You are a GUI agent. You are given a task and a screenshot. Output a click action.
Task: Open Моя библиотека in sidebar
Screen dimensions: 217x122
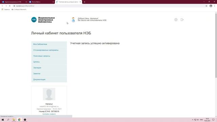pos(49,44)
